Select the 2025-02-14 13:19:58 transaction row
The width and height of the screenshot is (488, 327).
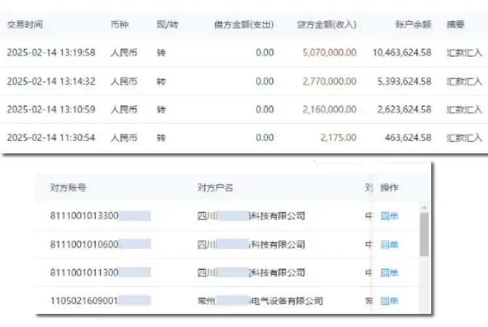tap(244, 53)
